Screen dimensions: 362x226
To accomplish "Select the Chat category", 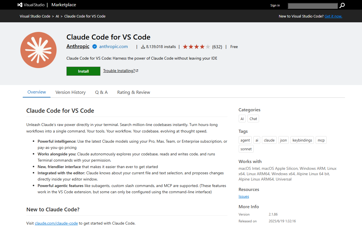I will (x=253, y=118).
